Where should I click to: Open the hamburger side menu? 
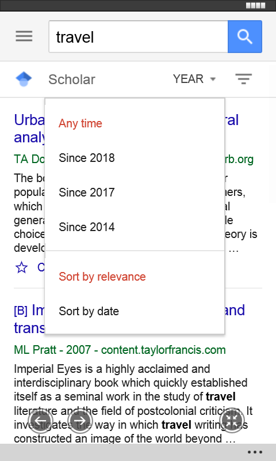coord(24,36)
